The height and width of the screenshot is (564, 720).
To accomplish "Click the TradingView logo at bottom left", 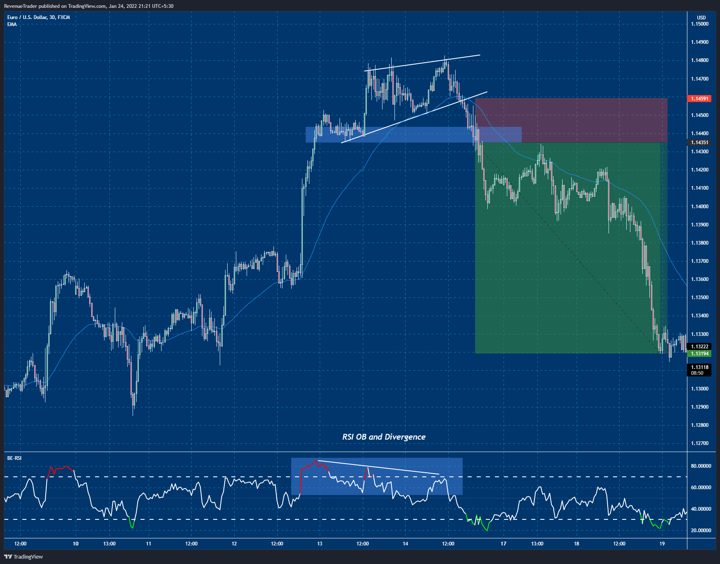I will pos(24,557).
